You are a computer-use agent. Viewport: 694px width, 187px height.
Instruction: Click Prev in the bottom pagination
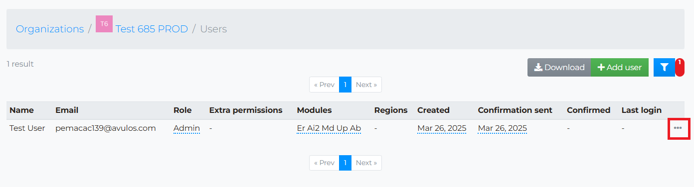pyautogui.click(x=324, y=163)
